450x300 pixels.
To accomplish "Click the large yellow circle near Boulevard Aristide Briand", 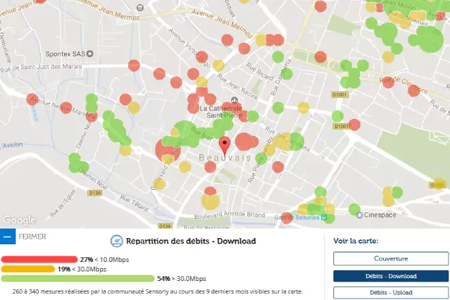I will 210,201.
